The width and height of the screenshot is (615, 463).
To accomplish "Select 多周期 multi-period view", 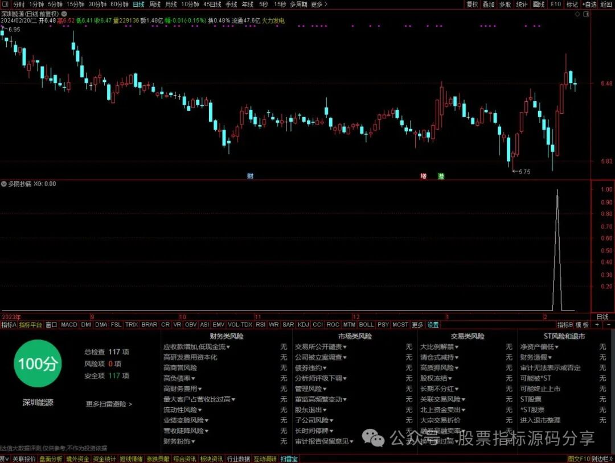I will (298, 5).
